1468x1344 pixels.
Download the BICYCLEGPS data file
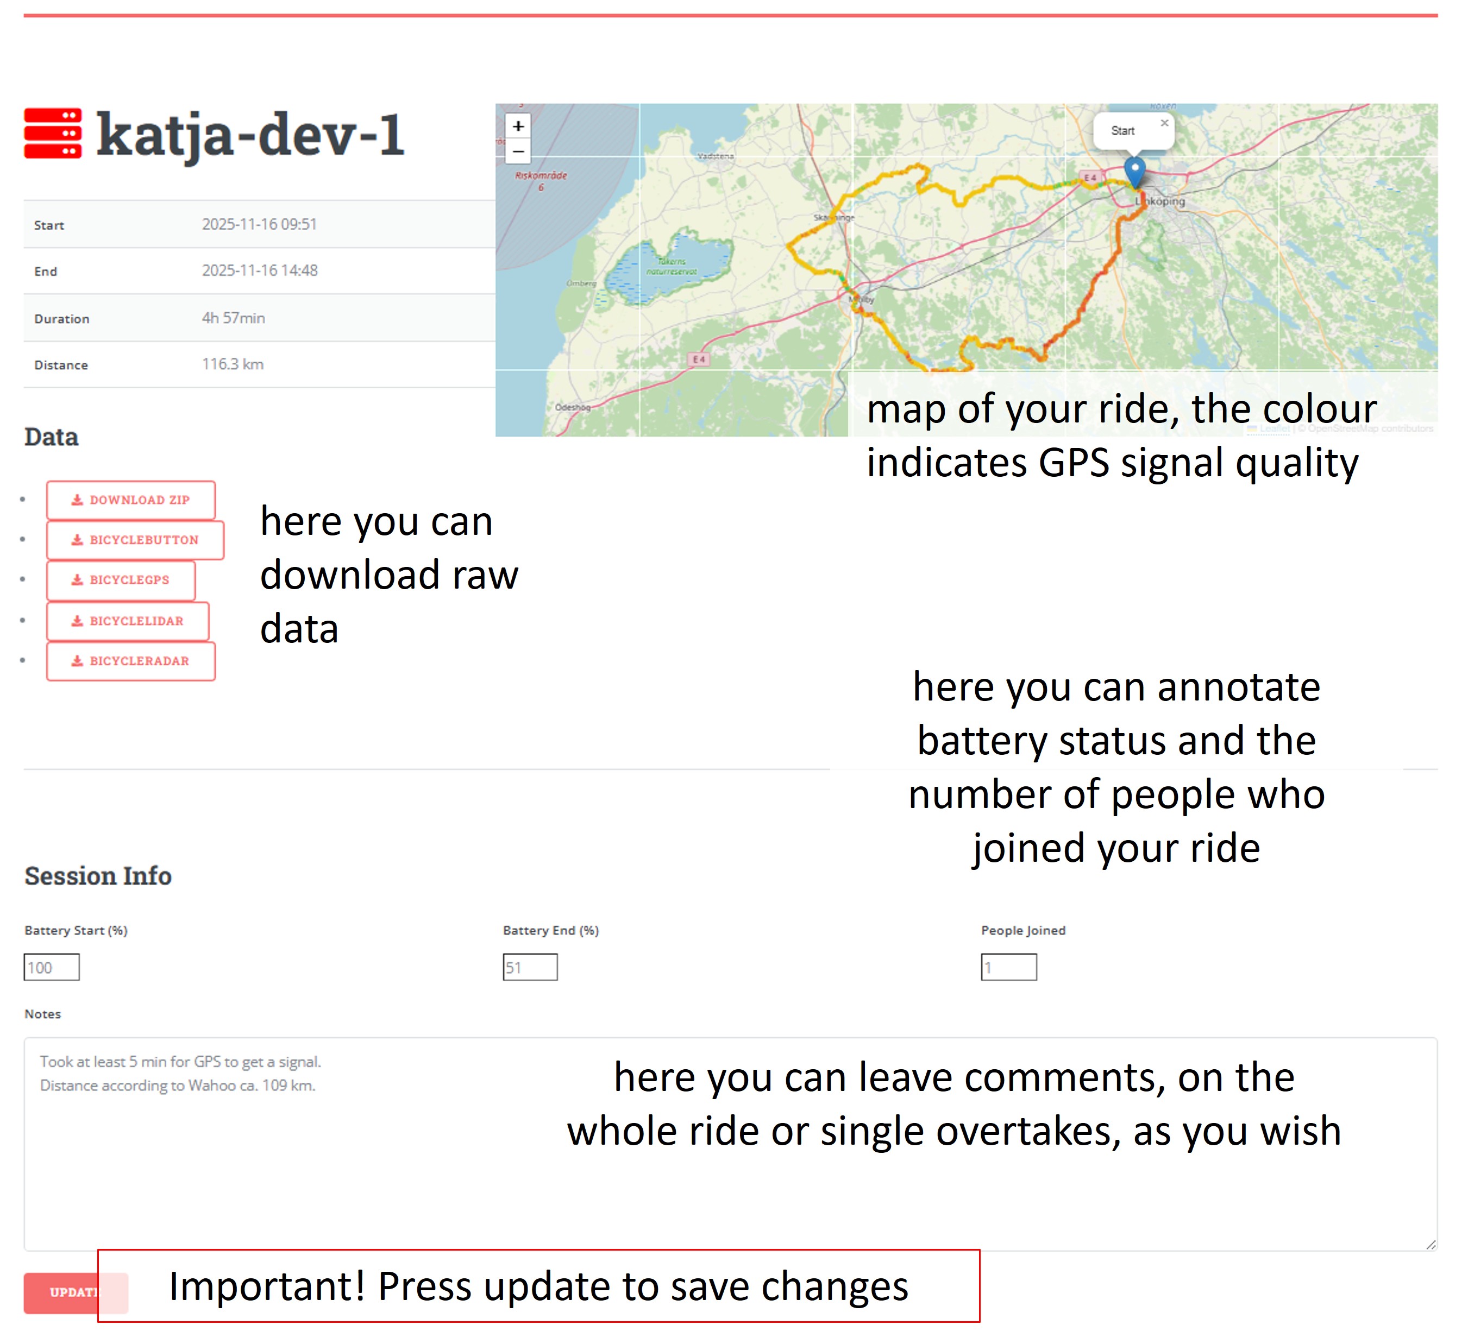[x=121, y=580]
